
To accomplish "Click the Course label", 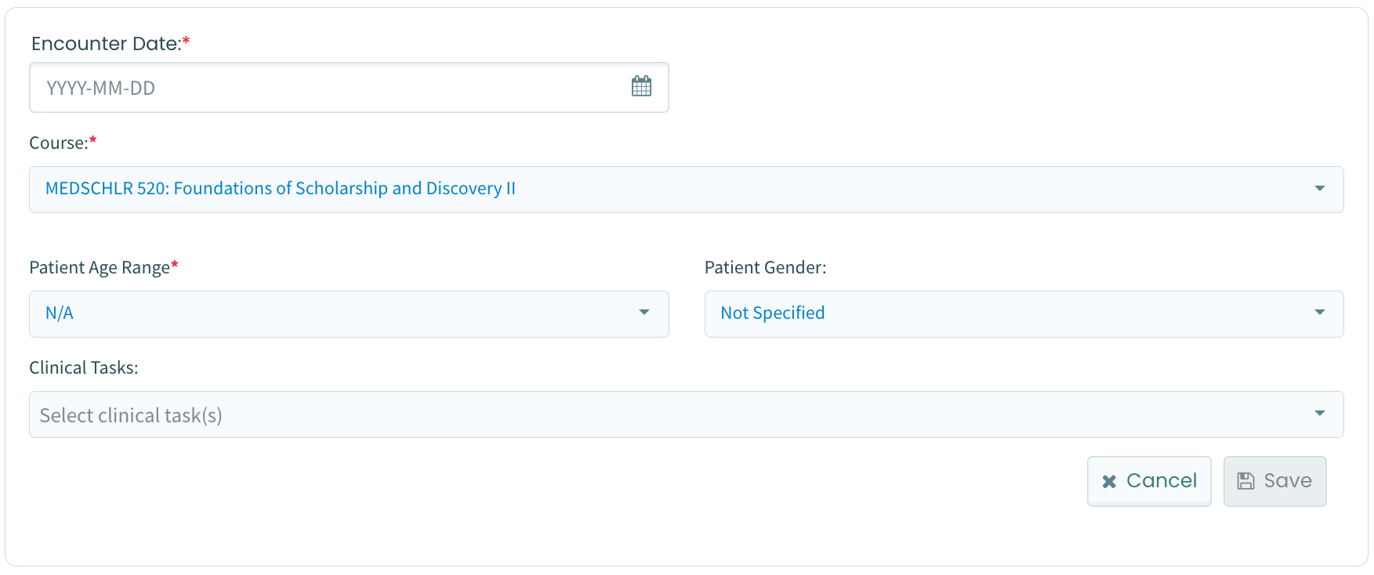I will (x=58, y=143).
